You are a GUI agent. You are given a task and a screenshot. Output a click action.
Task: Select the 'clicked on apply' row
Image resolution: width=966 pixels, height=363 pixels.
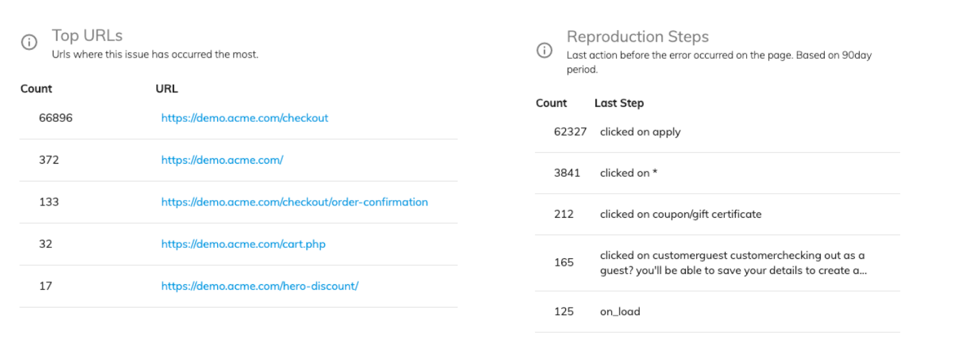point(717,132)
